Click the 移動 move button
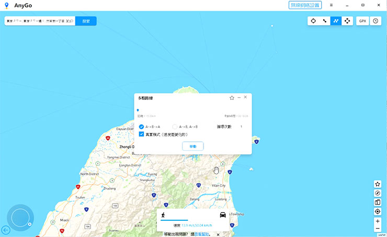387x237 pixels. pos(193,146)
